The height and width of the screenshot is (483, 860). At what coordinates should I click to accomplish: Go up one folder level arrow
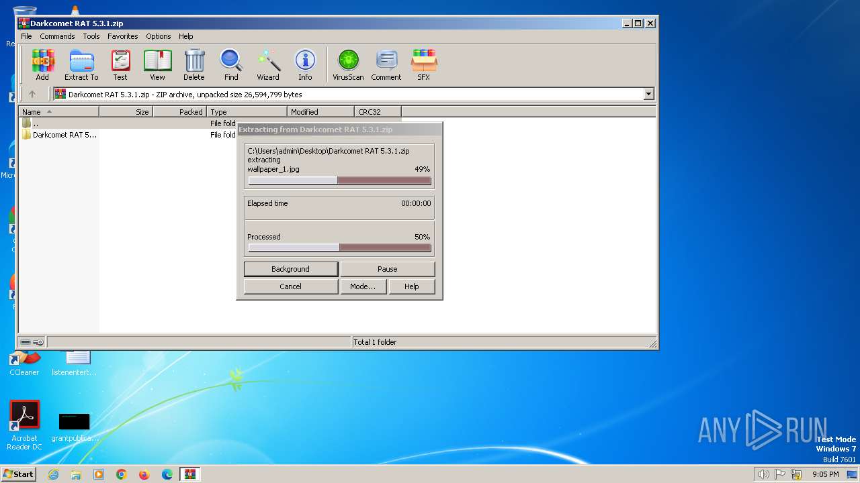[32, 94]
